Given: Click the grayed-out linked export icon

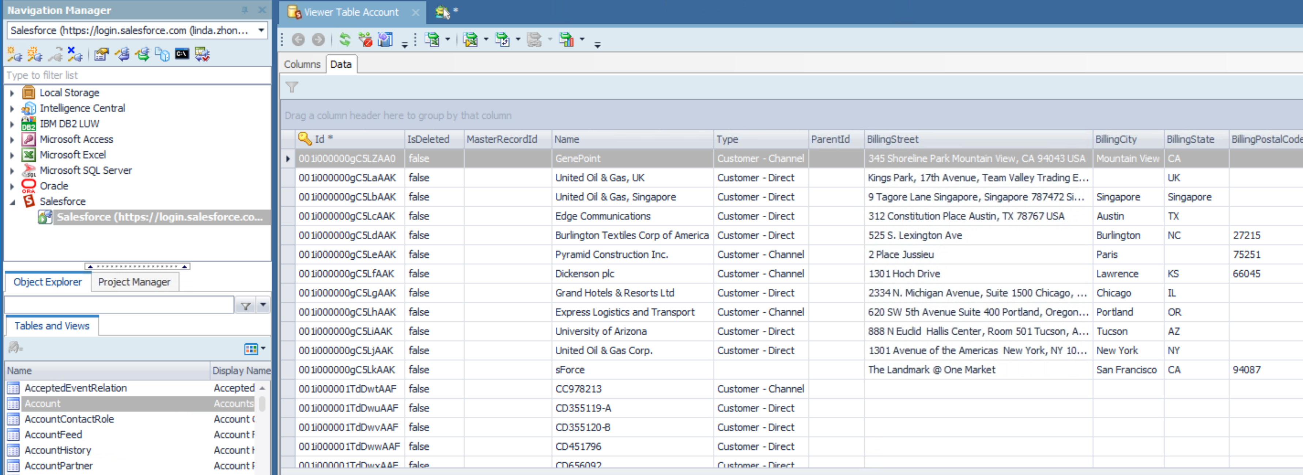Looking at the screenshot, I should 534,39.
